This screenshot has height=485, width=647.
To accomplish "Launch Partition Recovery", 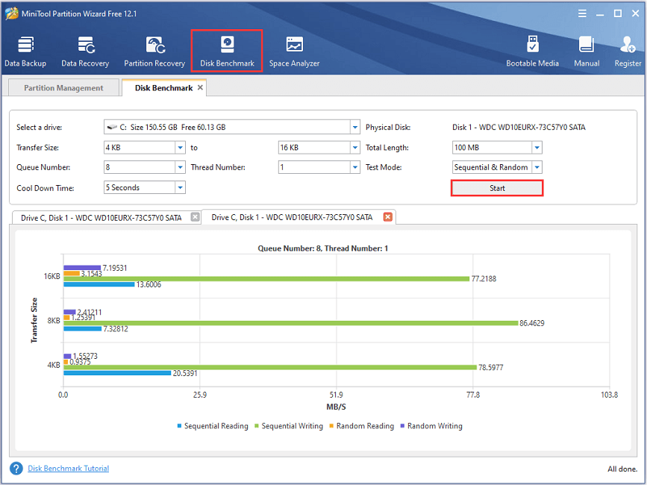I will click(x=154, y=51).
